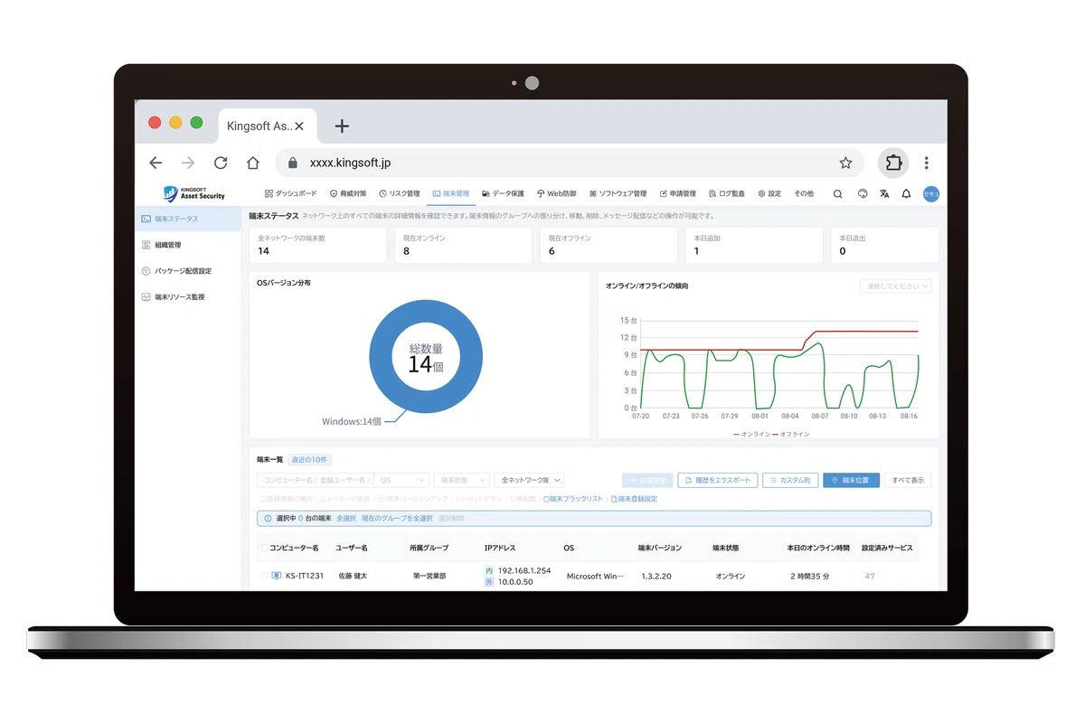
Task: Click the すべて表示 button
Action: coord(908,481)
